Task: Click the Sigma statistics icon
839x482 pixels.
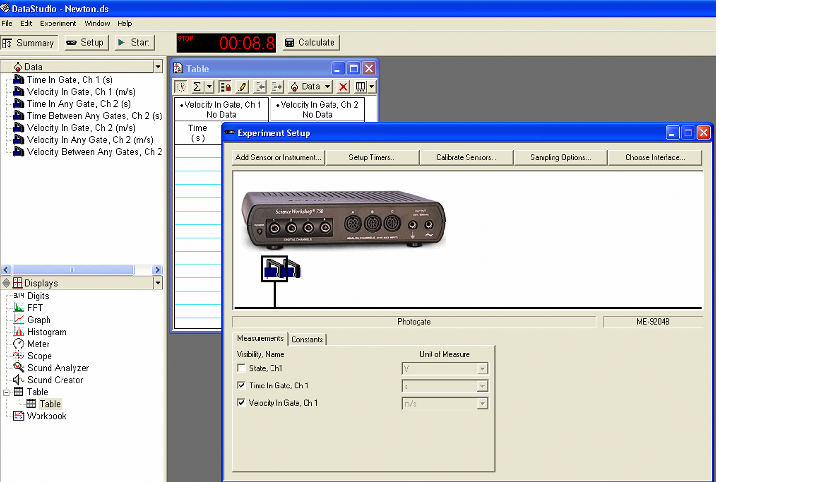Action: 197,87
